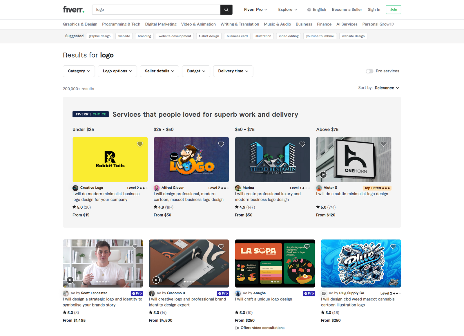Image resolution: width=464 pixels, height=336 pixels.
Task: Play the ONEHORN gig video
Action: (x=323, y=175)
